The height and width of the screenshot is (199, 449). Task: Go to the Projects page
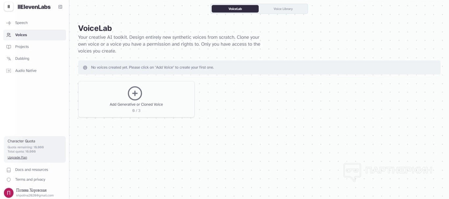pyautogui.click(x=22, y=47)
